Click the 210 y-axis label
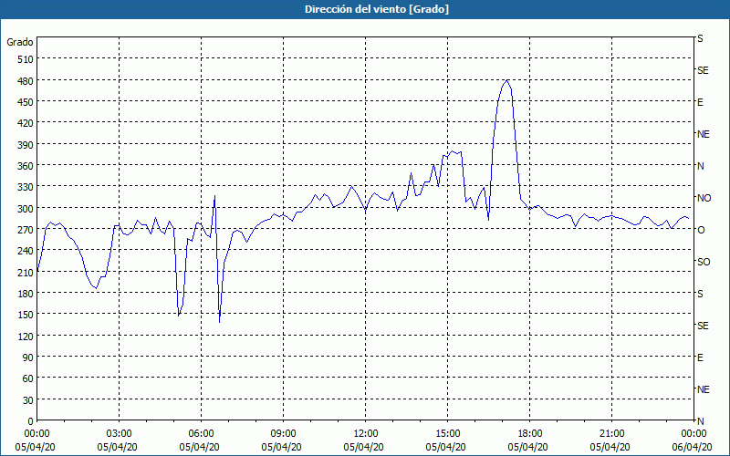The image size is (730, 456). click(26, 273)
